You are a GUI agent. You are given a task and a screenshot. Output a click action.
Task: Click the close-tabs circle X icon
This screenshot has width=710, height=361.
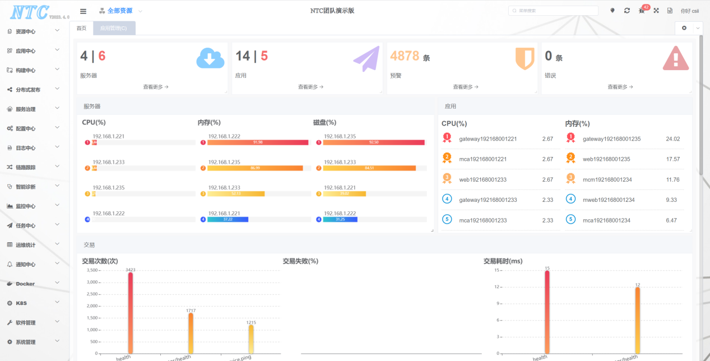tap(684, 27)
